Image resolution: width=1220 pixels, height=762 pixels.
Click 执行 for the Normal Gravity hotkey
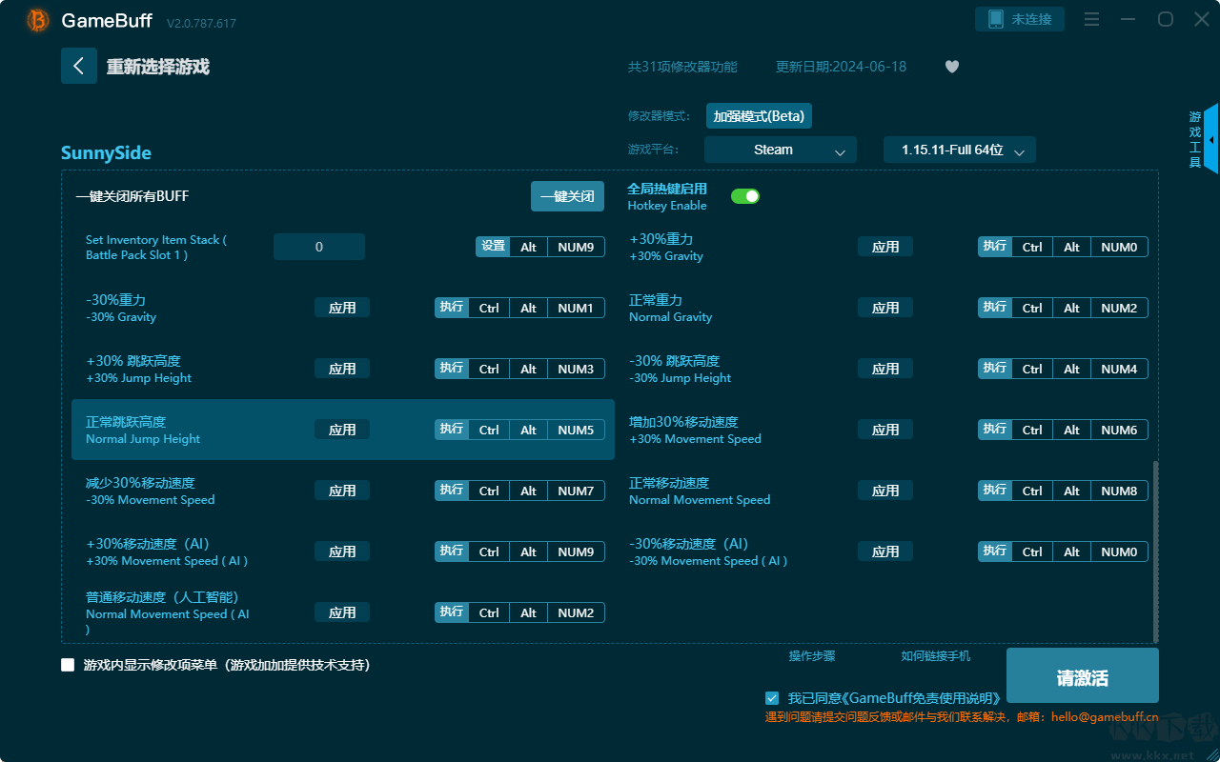995,308
